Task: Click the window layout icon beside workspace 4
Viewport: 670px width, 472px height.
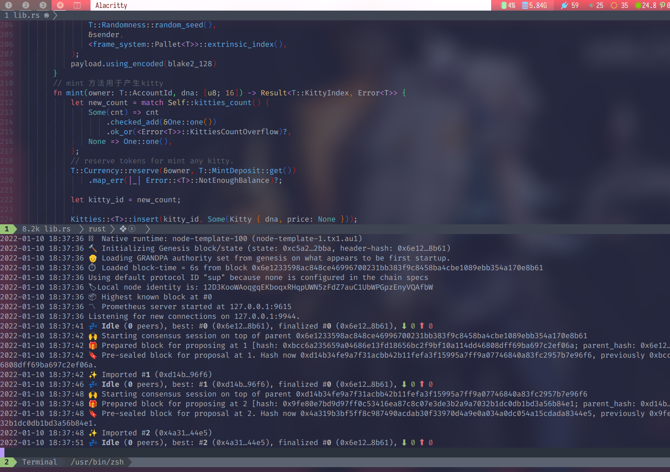Action: pyautogui.click(x=77, y=5)
